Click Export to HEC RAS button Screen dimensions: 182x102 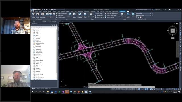point(100,17)
